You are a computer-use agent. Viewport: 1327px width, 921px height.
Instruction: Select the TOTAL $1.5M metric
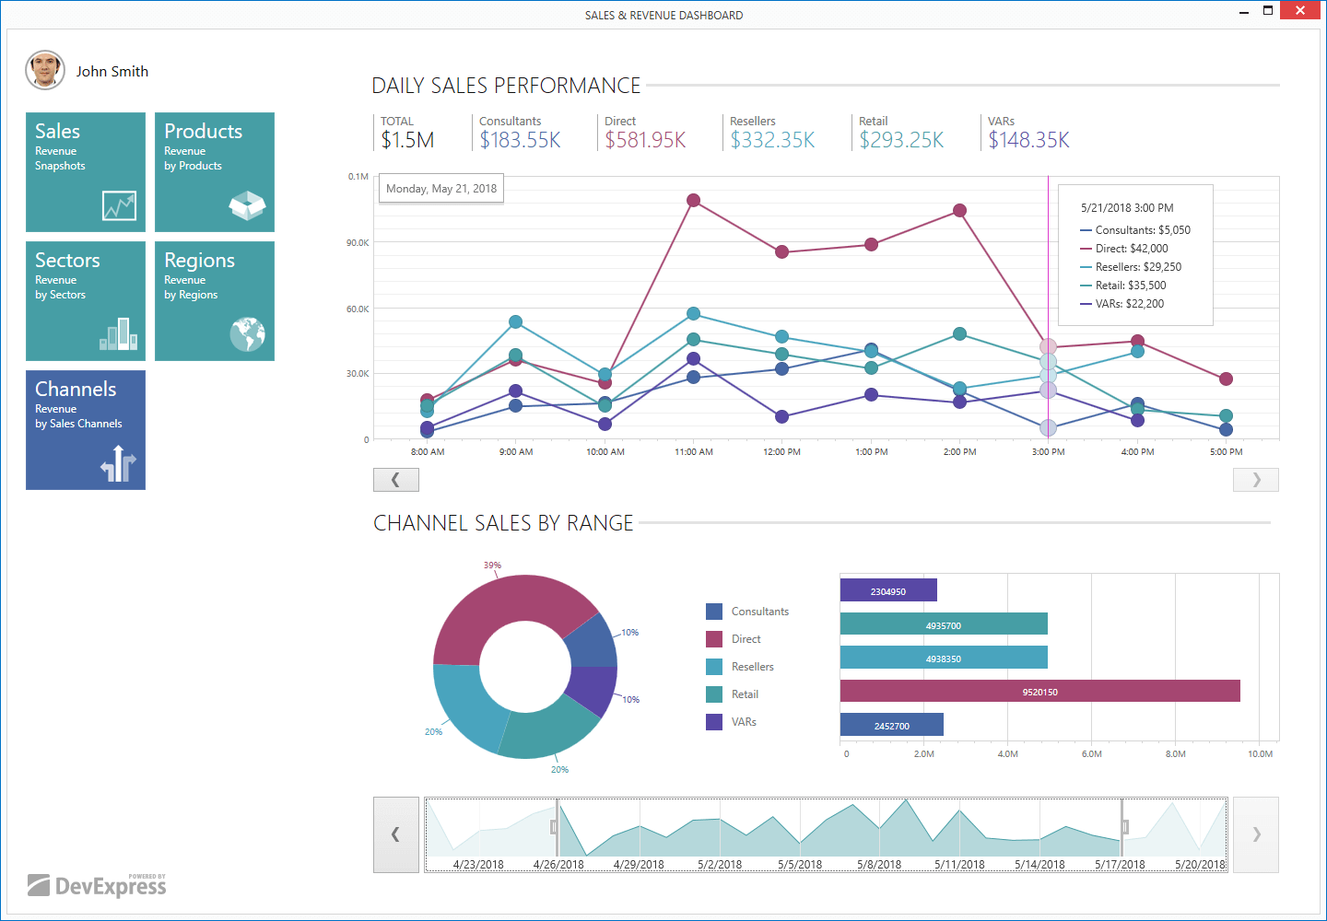[405, 132]
